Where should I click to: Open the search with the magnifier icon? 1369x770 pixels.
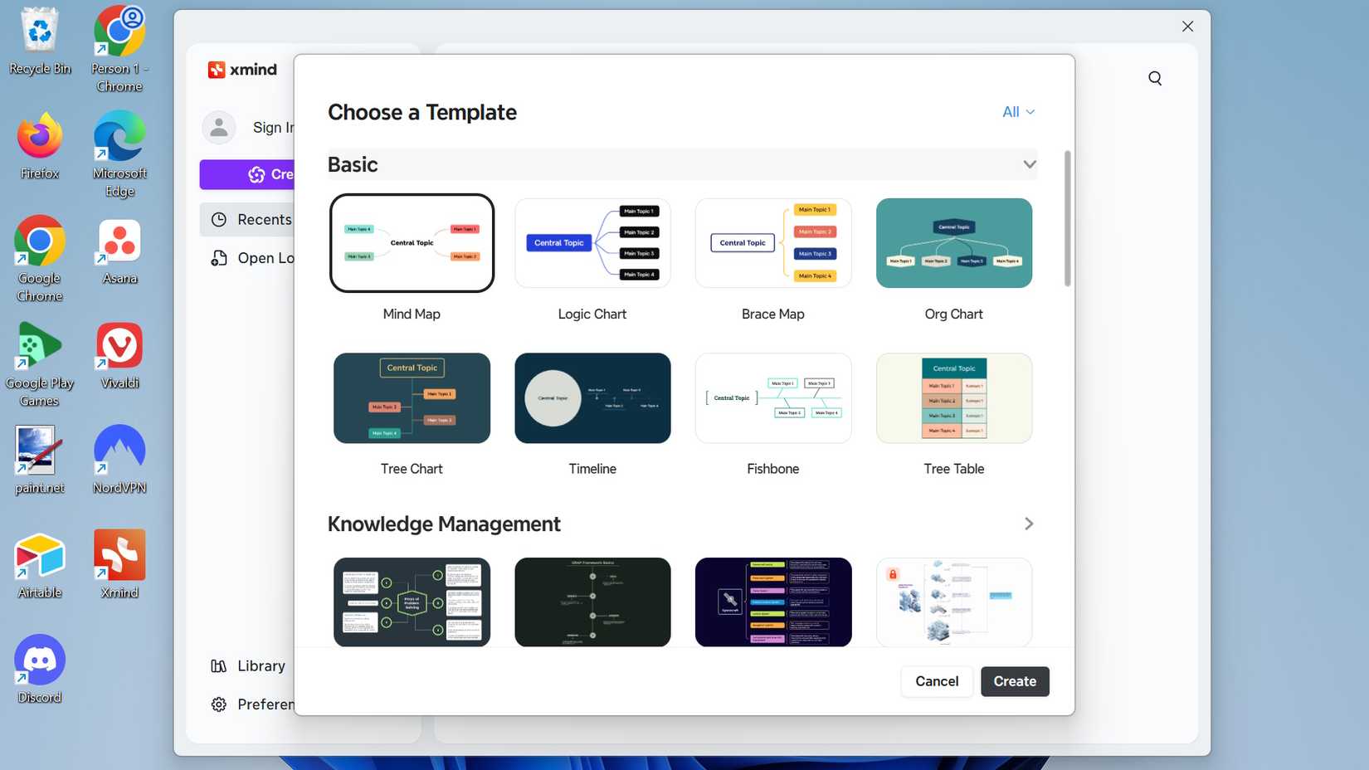click(x=1154, y=77)
